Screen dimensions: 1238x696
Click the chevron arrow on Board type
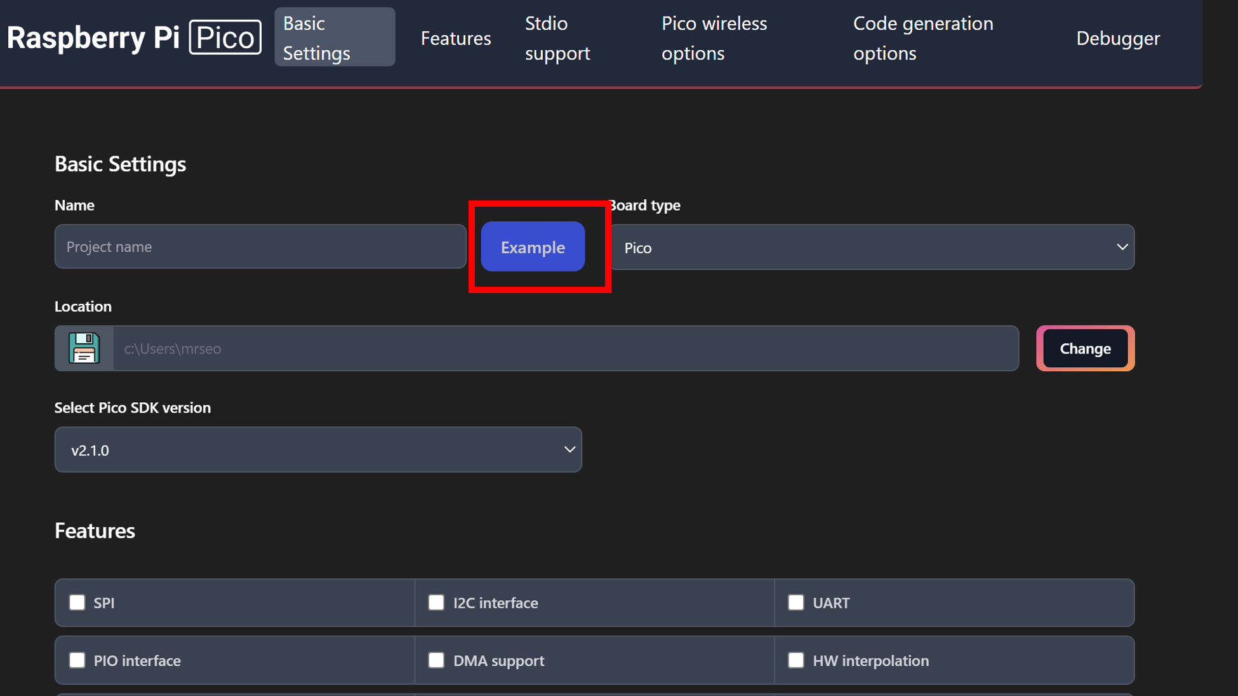tap(1122, 247)
